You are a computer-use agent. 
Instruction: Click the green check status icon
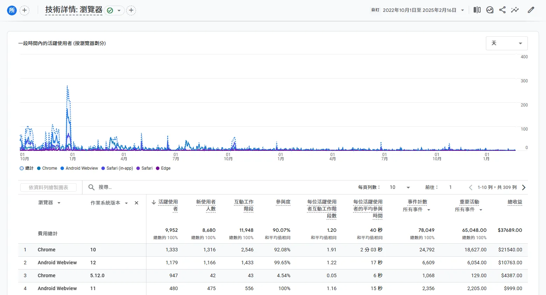[110, 10]
